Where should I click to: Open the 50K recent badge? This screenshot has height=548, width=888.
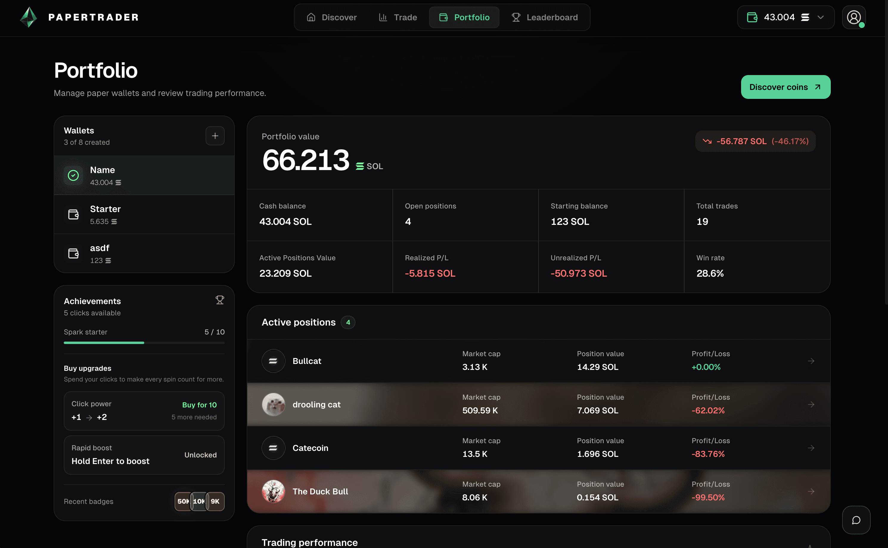click(183, 502)
